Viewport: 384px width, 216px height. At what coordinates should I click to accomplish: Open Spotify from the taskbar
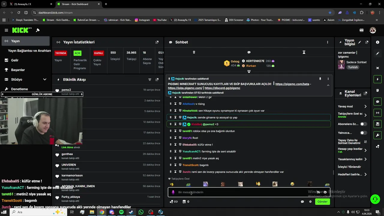(x=121, y=212)
